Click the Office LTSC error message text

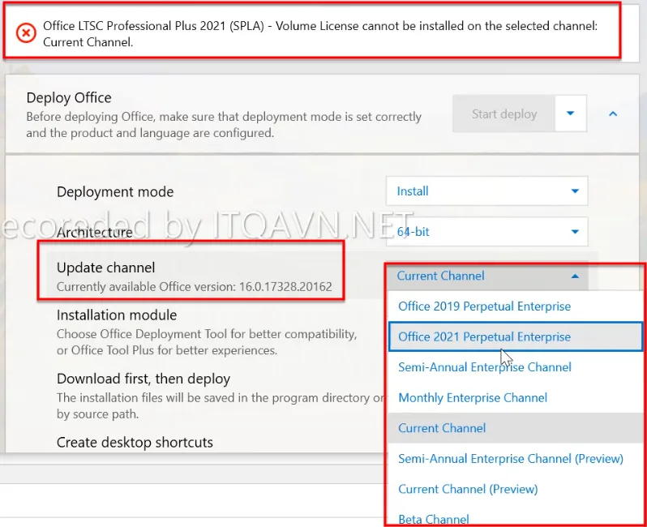[319, 33]
